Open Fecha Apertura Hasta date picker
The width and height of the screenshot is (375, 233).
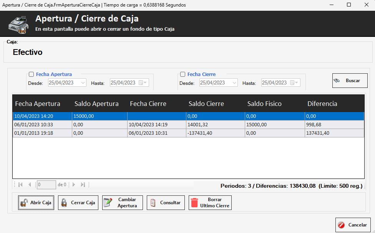click(143, 83)
